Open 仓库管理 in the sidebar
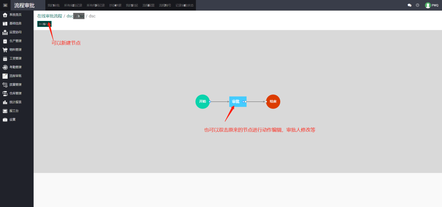Image resolution: width=442 pixels, height=207 pixels. [x=15, y=93]
